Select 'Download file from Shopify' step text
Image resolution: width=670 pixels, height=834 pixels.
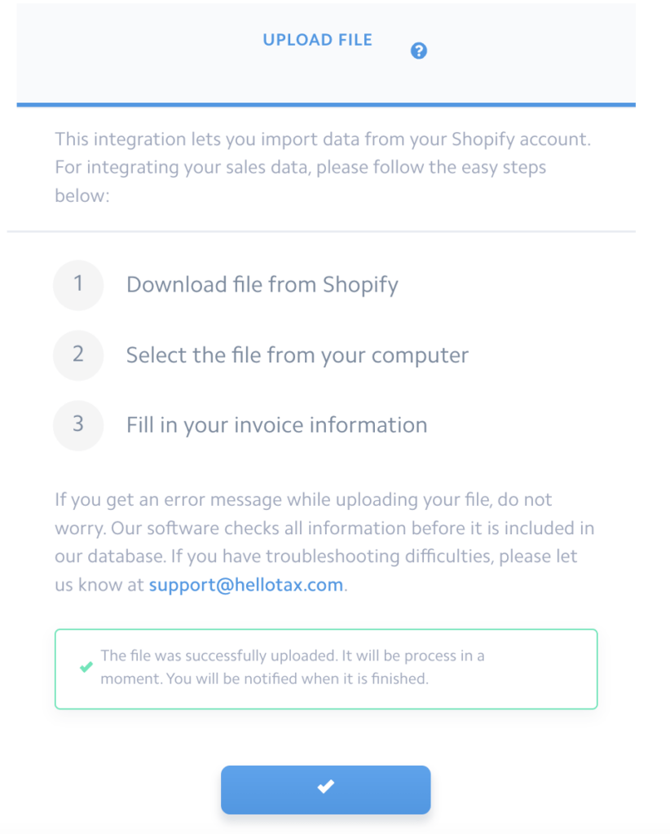[x=262, y=285]
